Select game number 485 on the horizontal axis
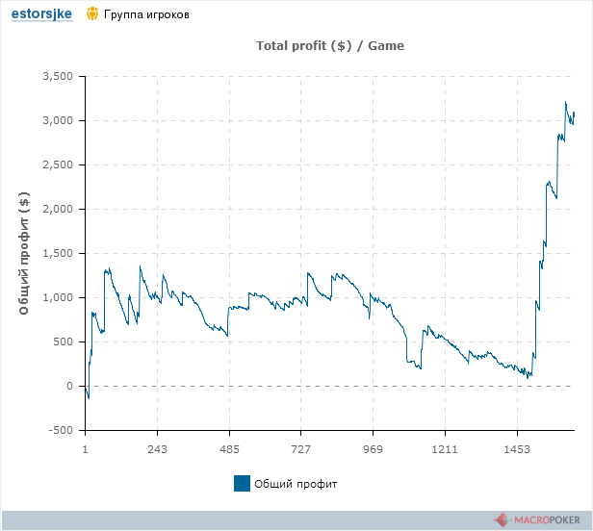The height and width of the screenshot is (531, 593). pos(229,449)
